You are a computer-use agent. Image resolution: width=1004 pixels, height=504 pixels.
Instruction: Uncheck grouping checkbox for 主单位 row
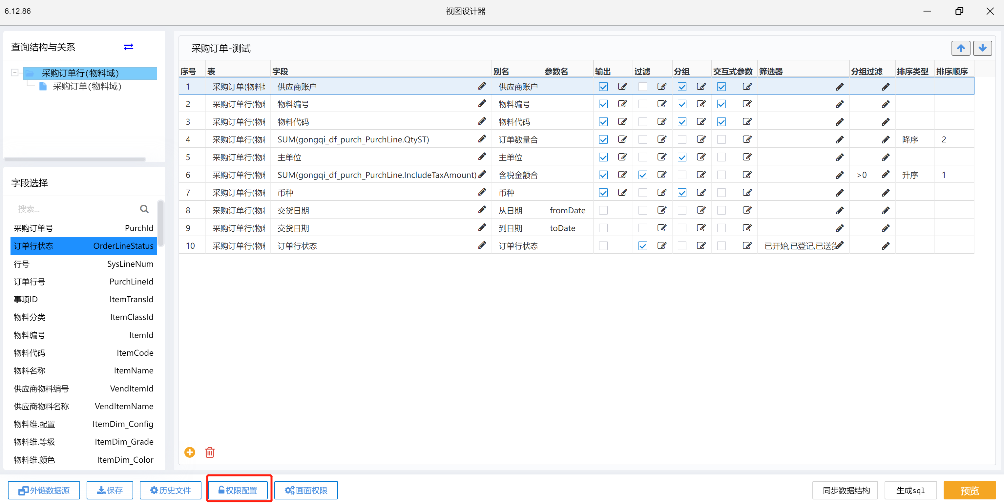(682, 157)
